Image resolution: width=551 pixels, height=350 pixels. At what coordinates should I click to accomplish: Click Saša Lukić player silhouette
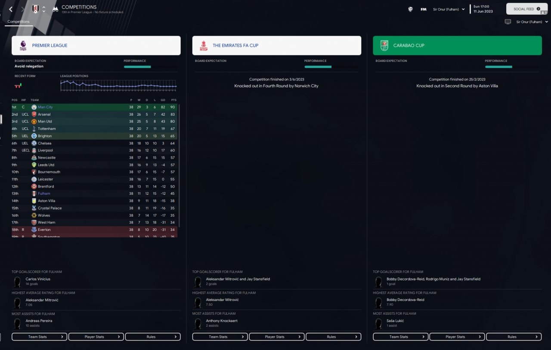click(x=378, y=324)
